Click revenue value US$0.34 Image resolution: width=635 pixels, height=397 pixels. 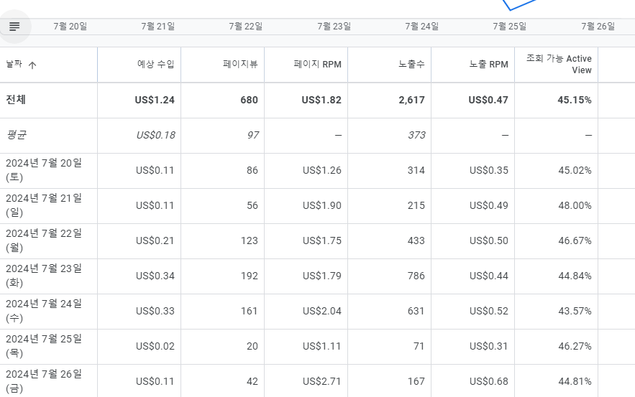(155, 276)
